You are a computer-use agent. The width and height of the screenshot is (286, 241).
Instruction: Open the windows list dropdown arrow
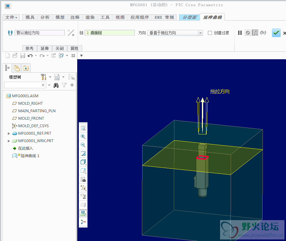pyautogui.click(x=67, y=55)
